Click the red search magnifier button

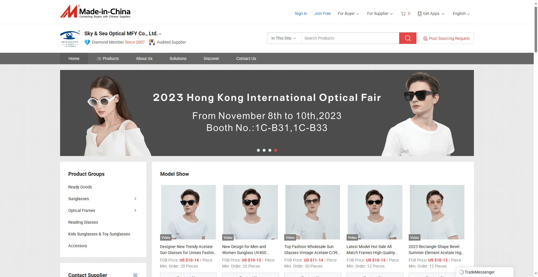408,38
